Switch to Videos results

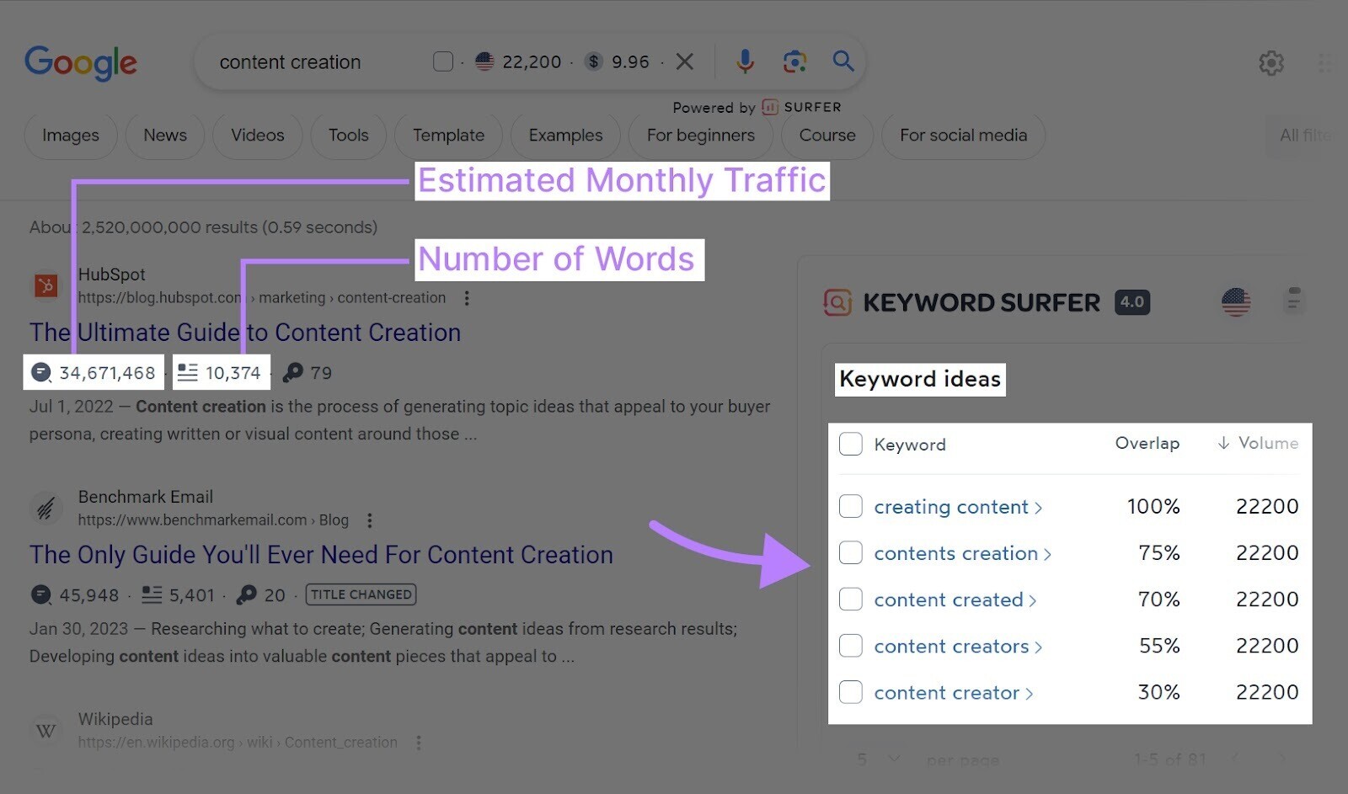(x=258, y=136)
